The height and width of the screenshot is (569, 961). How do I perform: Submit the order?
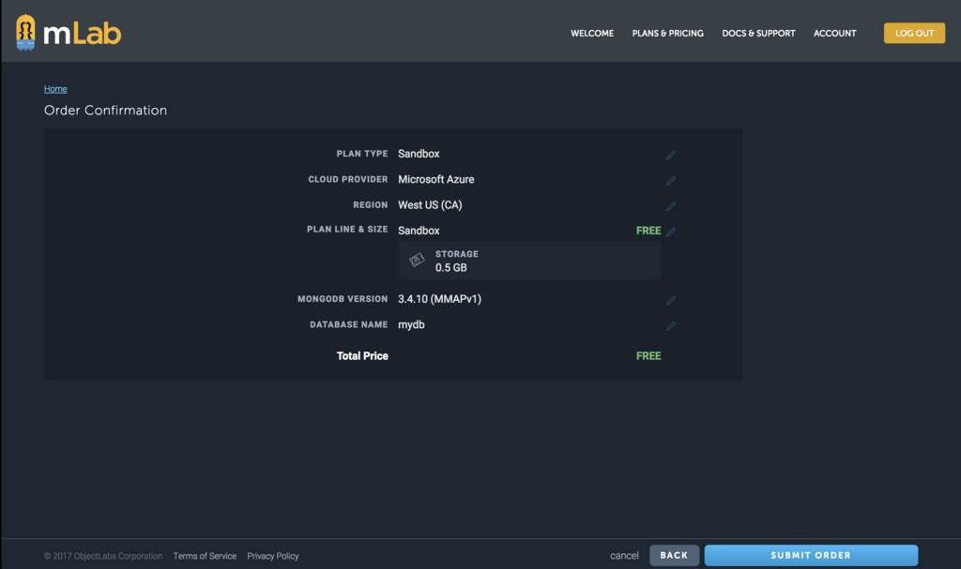pyautogui.click(x=811, y=556)
